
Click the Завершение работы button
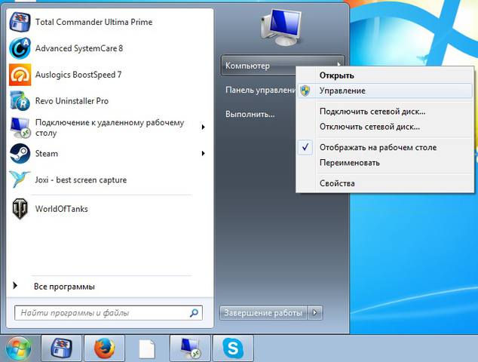pos(263,312)
